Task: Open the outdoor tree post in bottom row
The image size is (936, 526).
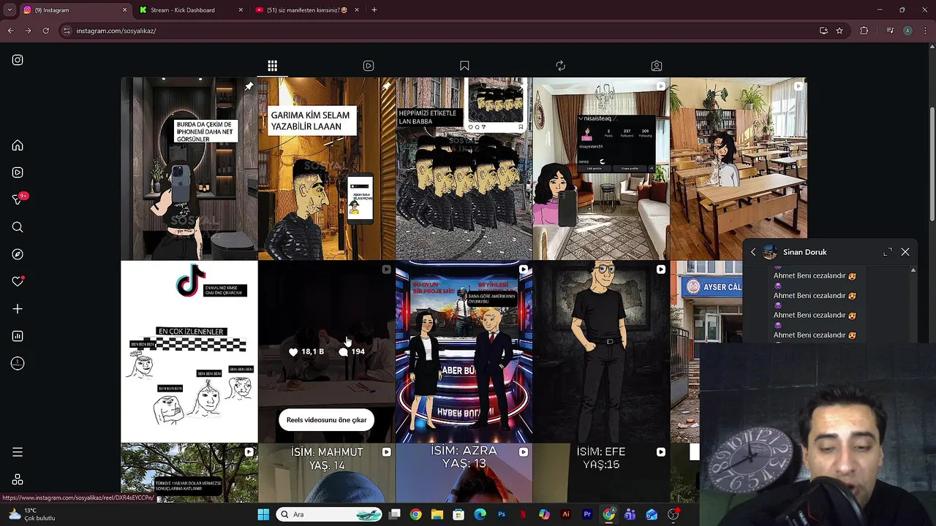Action: pyautogui.click(x=189, y=473)
